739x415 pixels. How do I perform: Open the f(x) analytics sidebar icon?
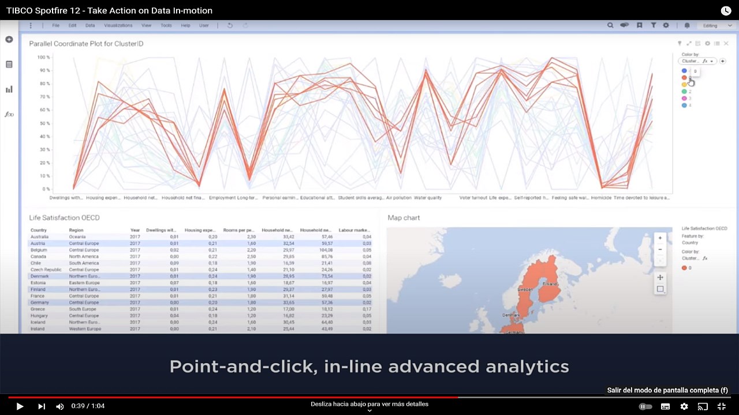click(x=9, y=114)
